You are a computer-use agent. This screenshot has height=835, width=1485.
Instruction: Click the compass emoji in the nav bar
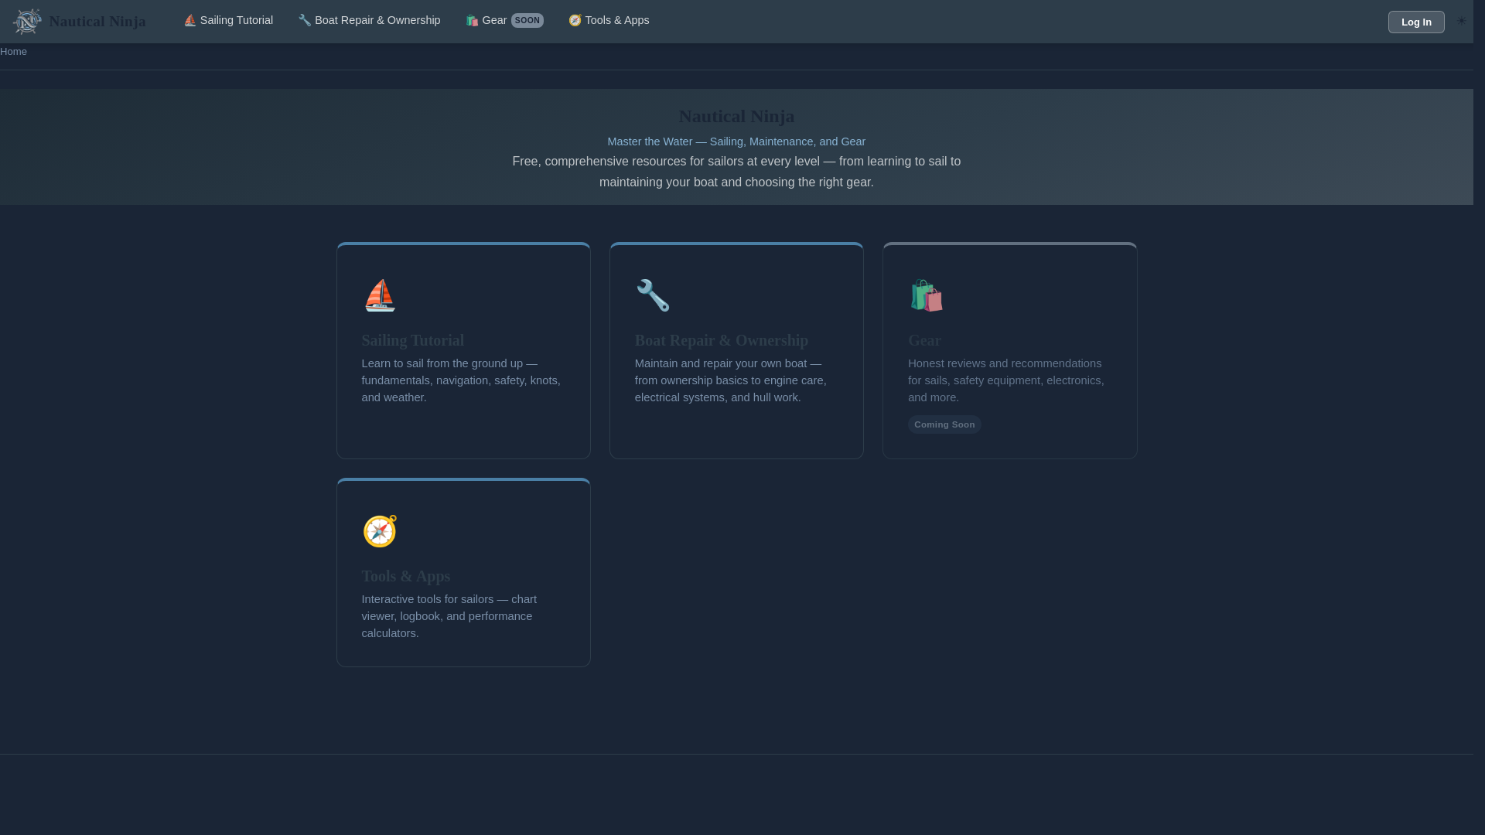[575, 21]
